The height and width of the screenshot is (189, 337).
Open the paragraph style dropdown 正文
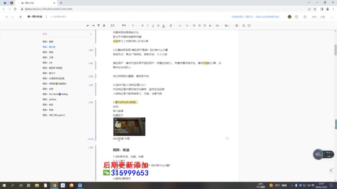click(114, 25)
